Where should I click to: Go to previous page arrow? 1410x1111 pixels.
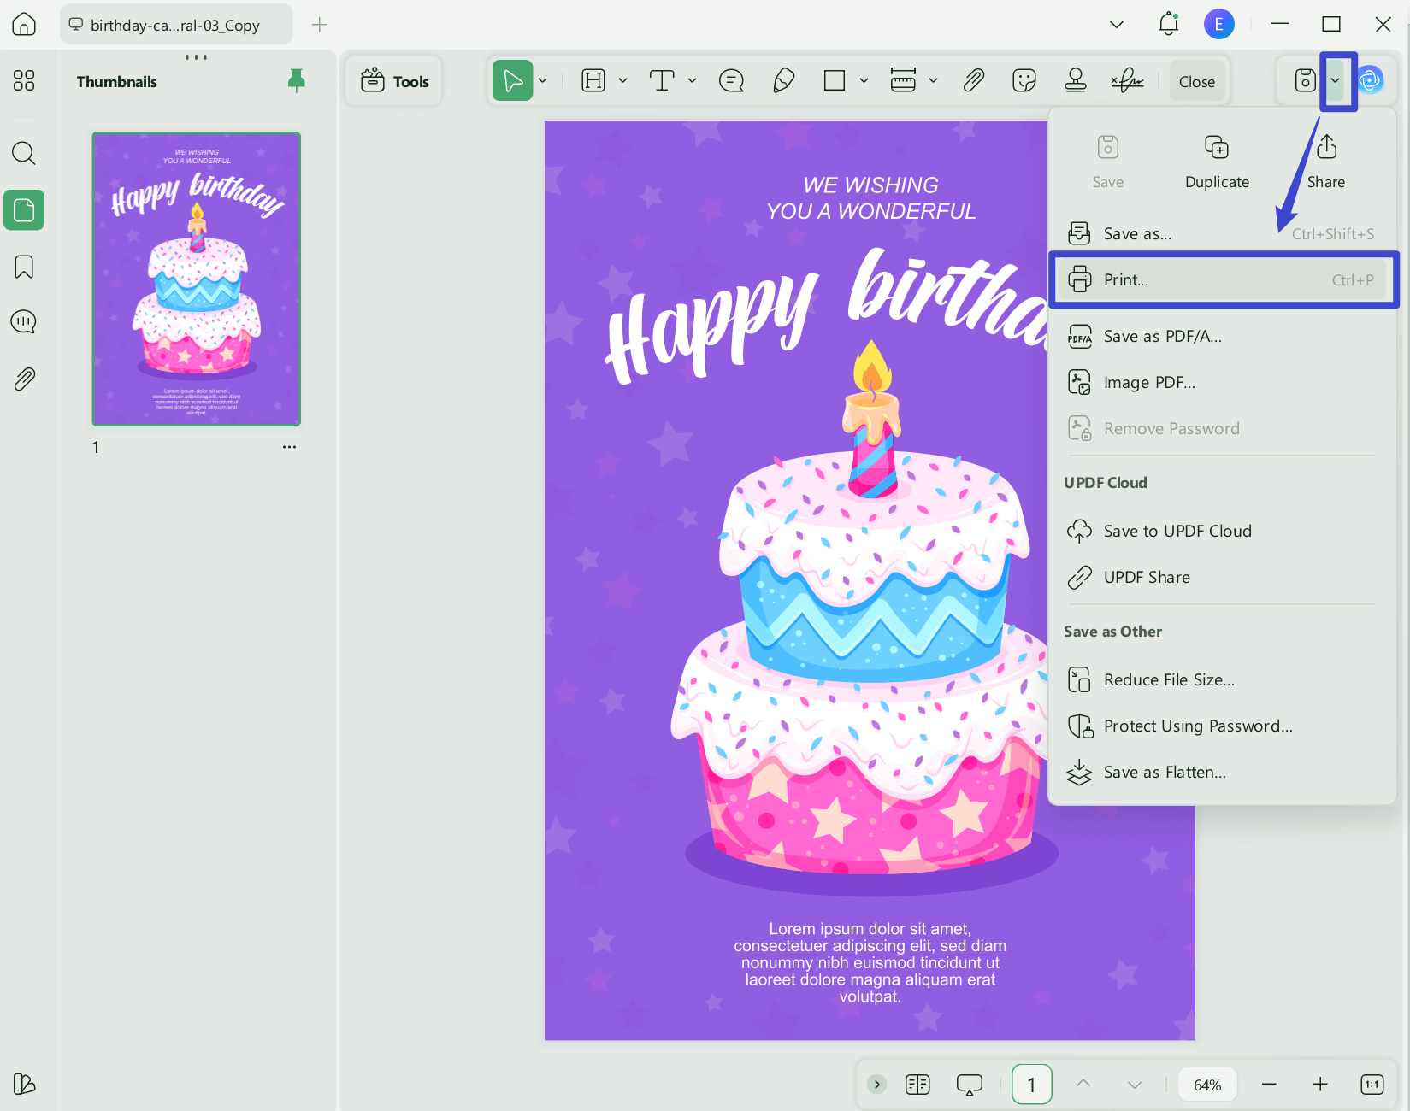[1083, 1084]
